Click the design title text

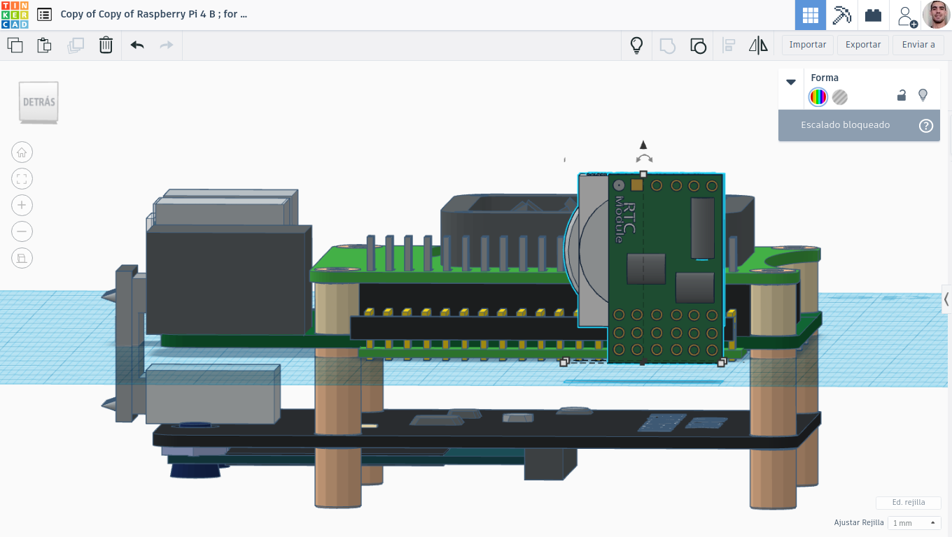154,14
